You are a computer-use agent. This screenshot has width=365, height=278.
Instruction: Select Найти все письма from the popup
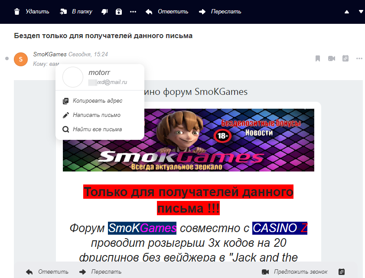pos(97,129)
